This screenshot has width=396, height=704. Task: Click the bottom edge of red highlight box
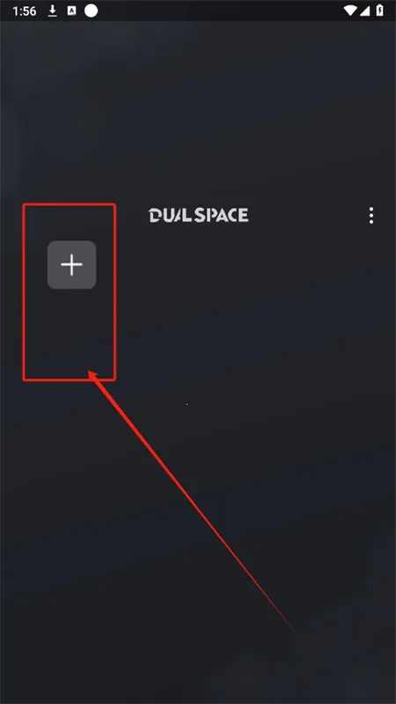point(70,380)
